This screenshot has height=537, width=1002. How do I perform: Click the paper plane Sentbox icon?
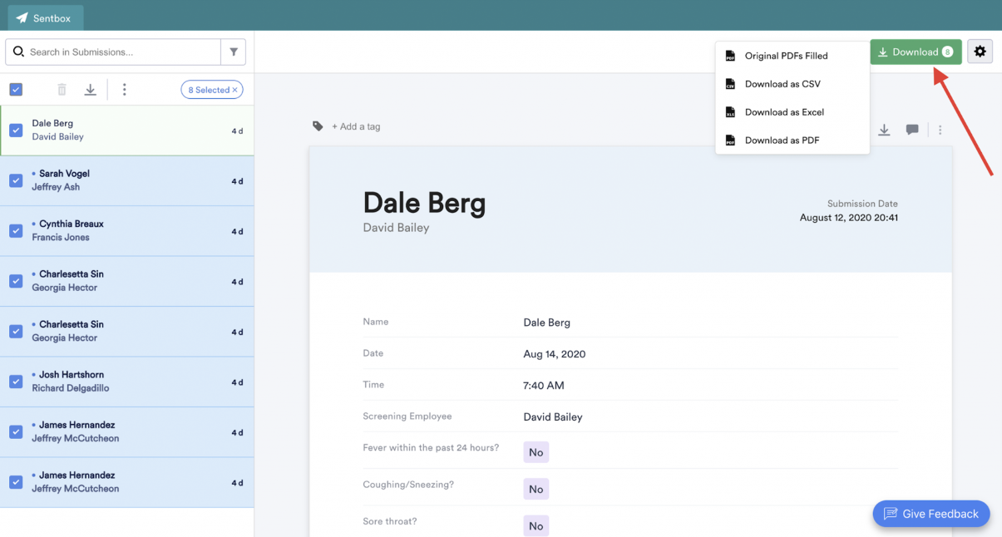22,18
